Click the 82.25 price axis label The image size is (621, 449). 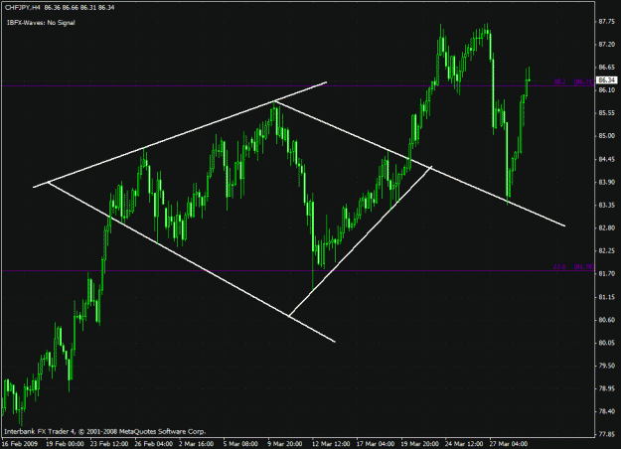(607, 250)
